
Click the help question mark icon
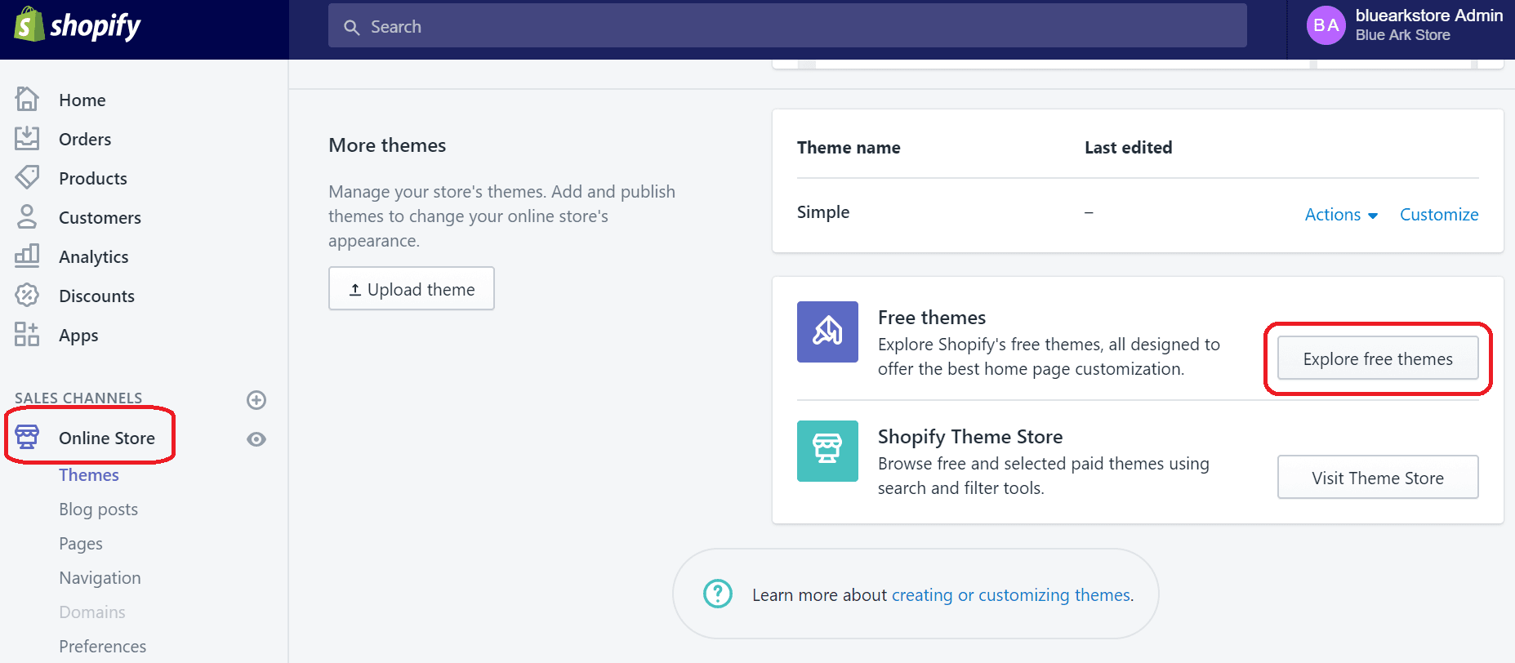pos(718,594)
